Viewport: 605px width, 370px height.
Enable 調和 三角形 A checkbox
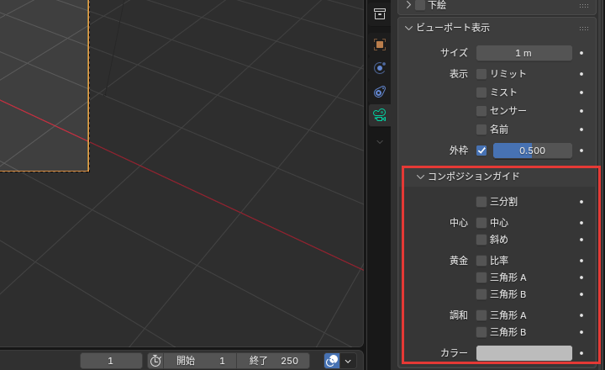(x=481, y=315)
